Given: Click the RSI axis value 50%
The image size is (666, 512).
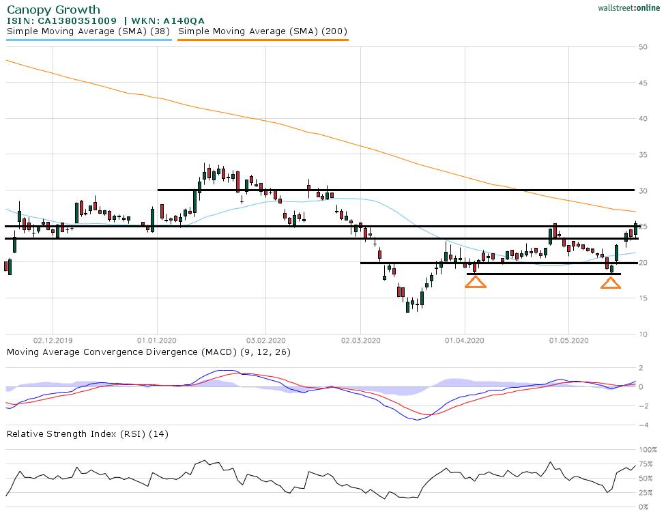Looking at the screenshot, I should pos(646,479).
